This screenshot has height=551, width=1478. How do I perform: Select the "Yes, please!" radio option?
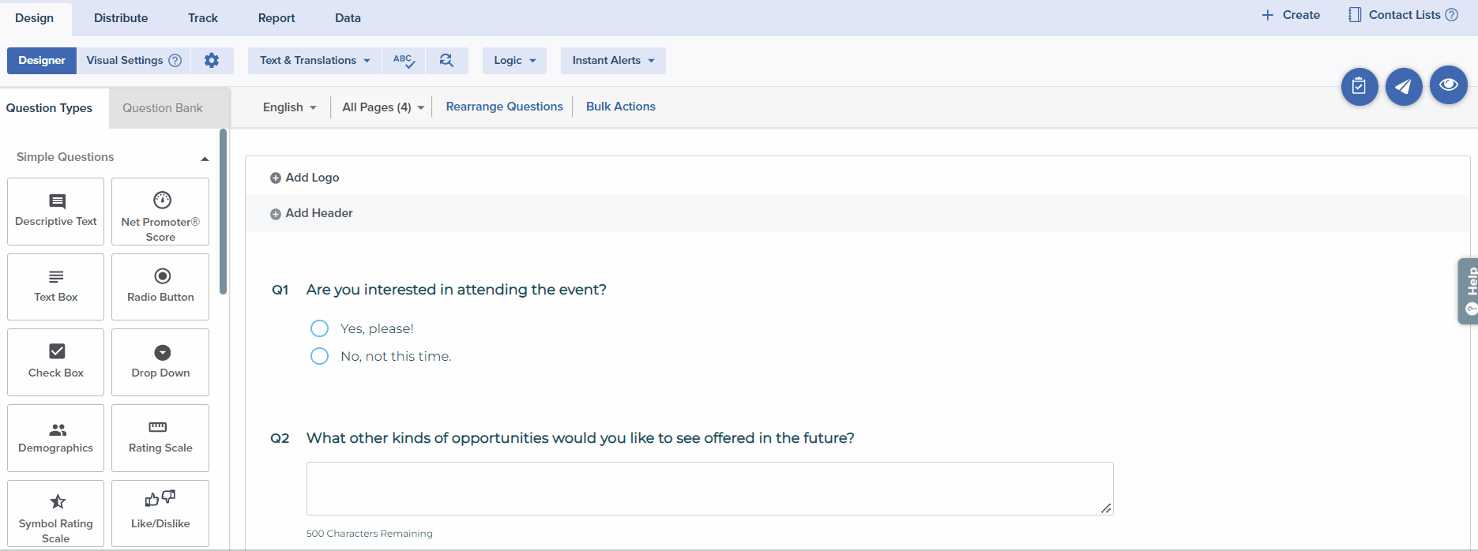coord(319,328)
